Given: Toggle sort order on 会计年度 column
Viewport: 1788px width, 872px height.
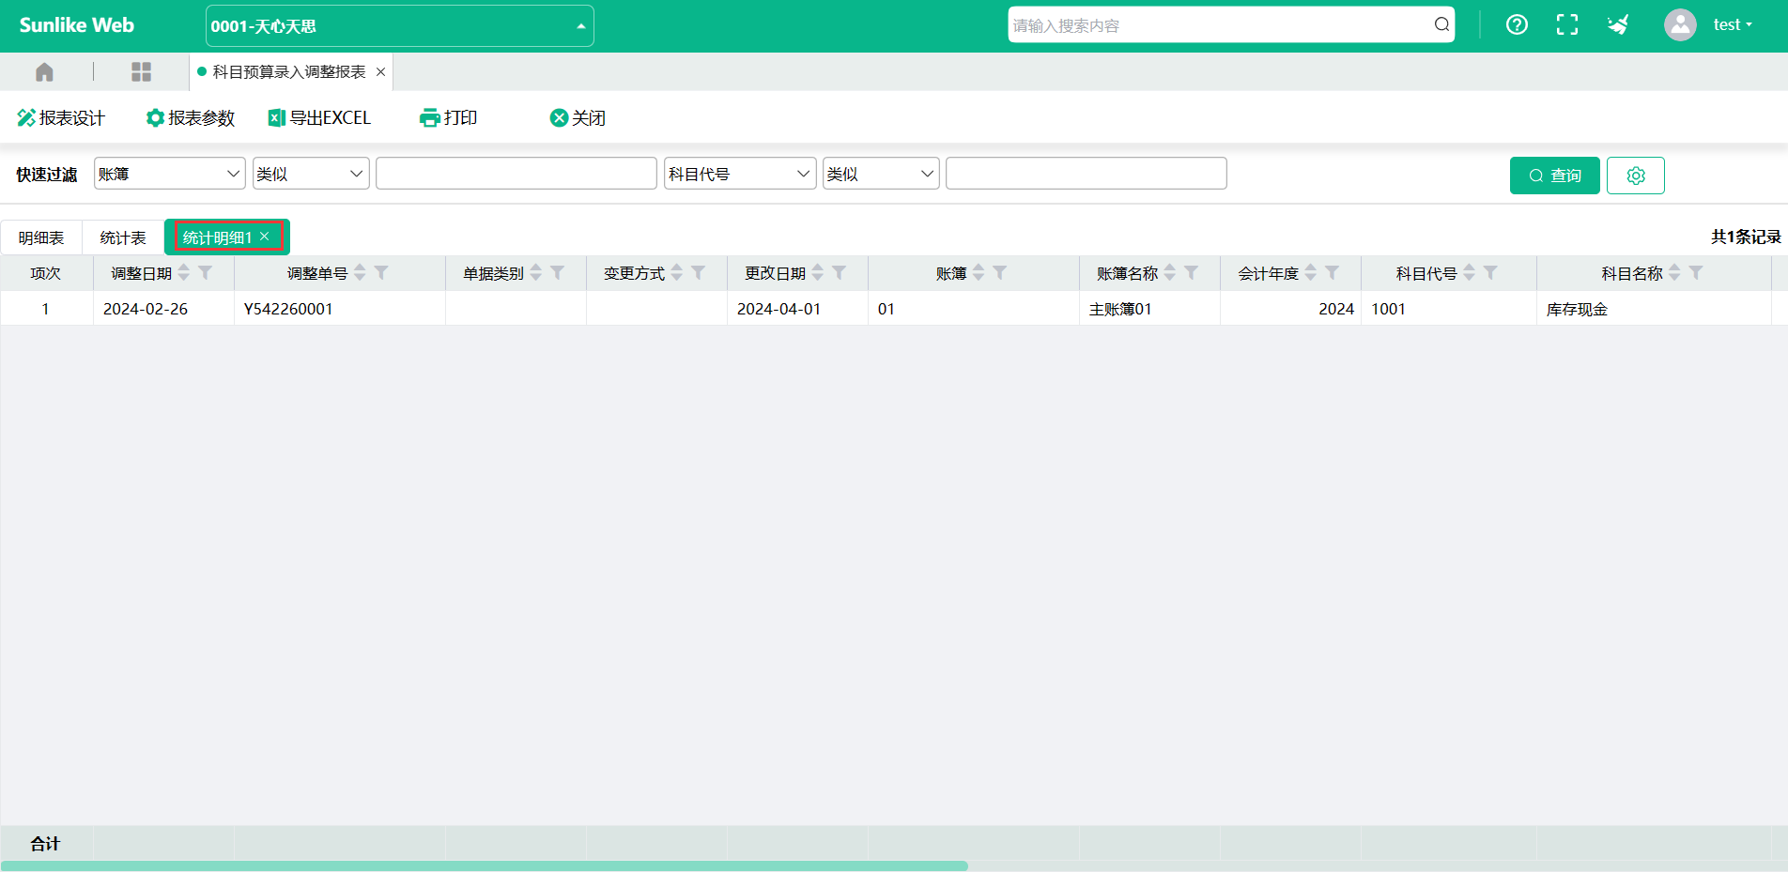Looking at the screenshot, I should pos(1311,273).
